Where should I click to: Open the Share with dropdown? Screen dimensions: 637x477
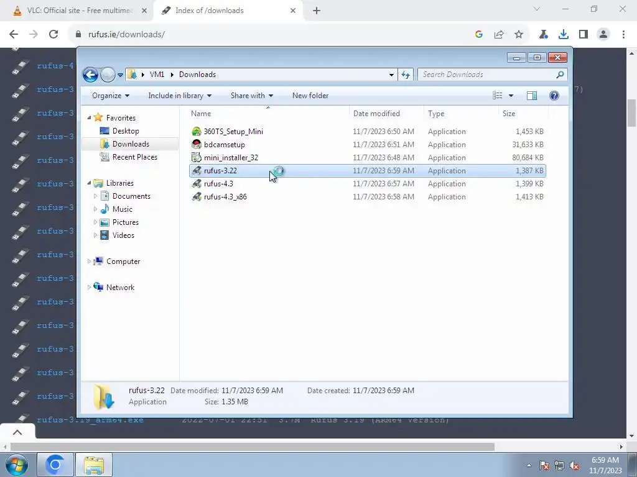coord(252,96)
